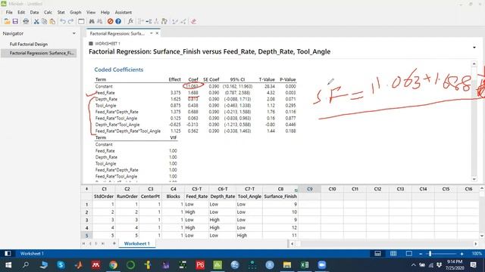This screenshot has width=485, height=272.
Task: Undo the last action
Action: pyautogui.click(x=63, y=21)
